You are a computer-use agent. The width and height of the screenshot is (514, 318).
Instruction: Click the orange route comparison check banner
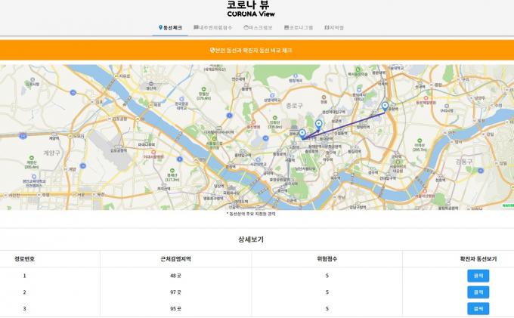click(257, 50)
